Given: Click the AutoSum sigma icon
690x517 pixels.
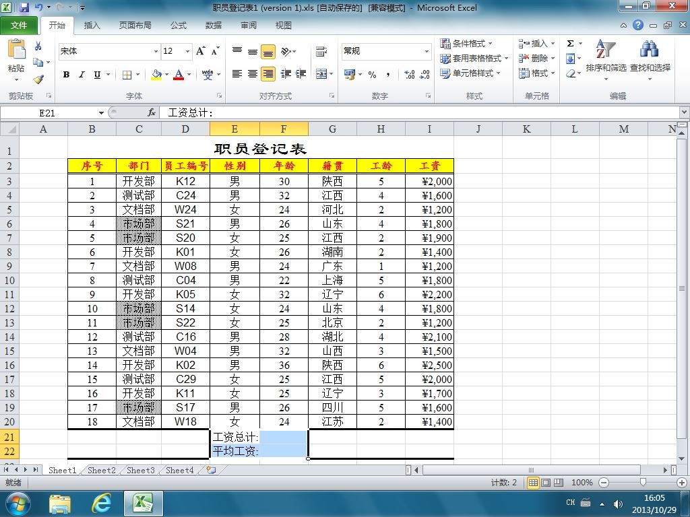Looking at the screenshot, I should click(570, 43).
